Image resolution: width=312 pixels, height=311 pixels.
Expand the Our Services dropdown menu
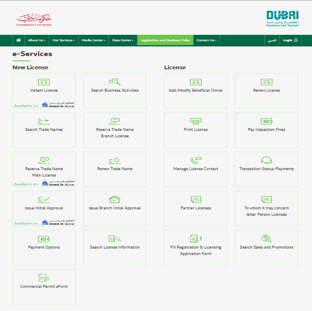pos(64,40)
